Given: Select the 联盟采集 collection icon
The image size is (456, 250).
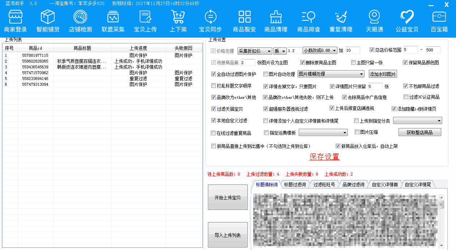Looking at the screenshot, I should (113, 17).
